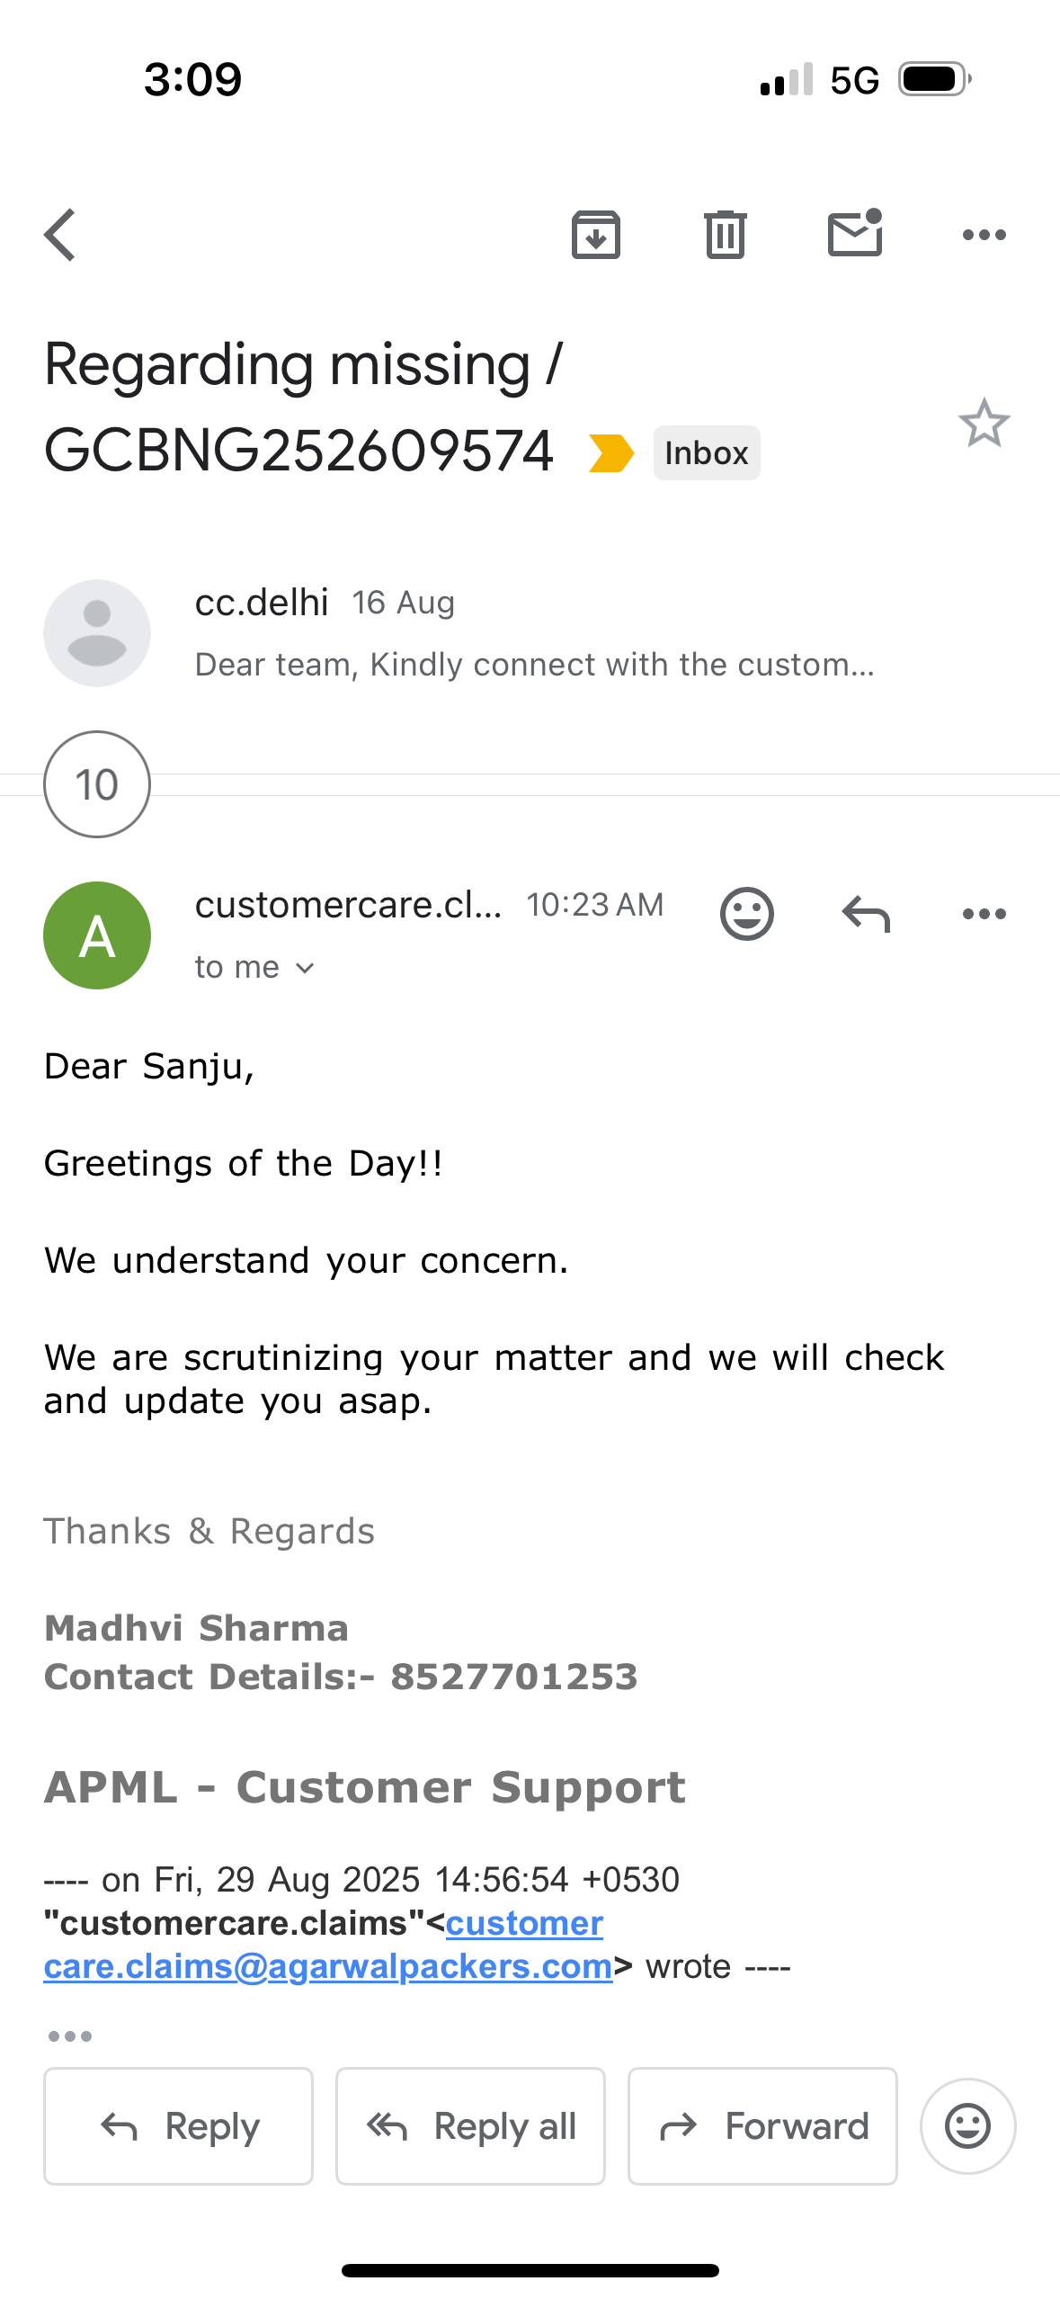This screenshot has height=2299, width=1060.
Task: Open message options three-dot menu
Action: tap(984, 914)
